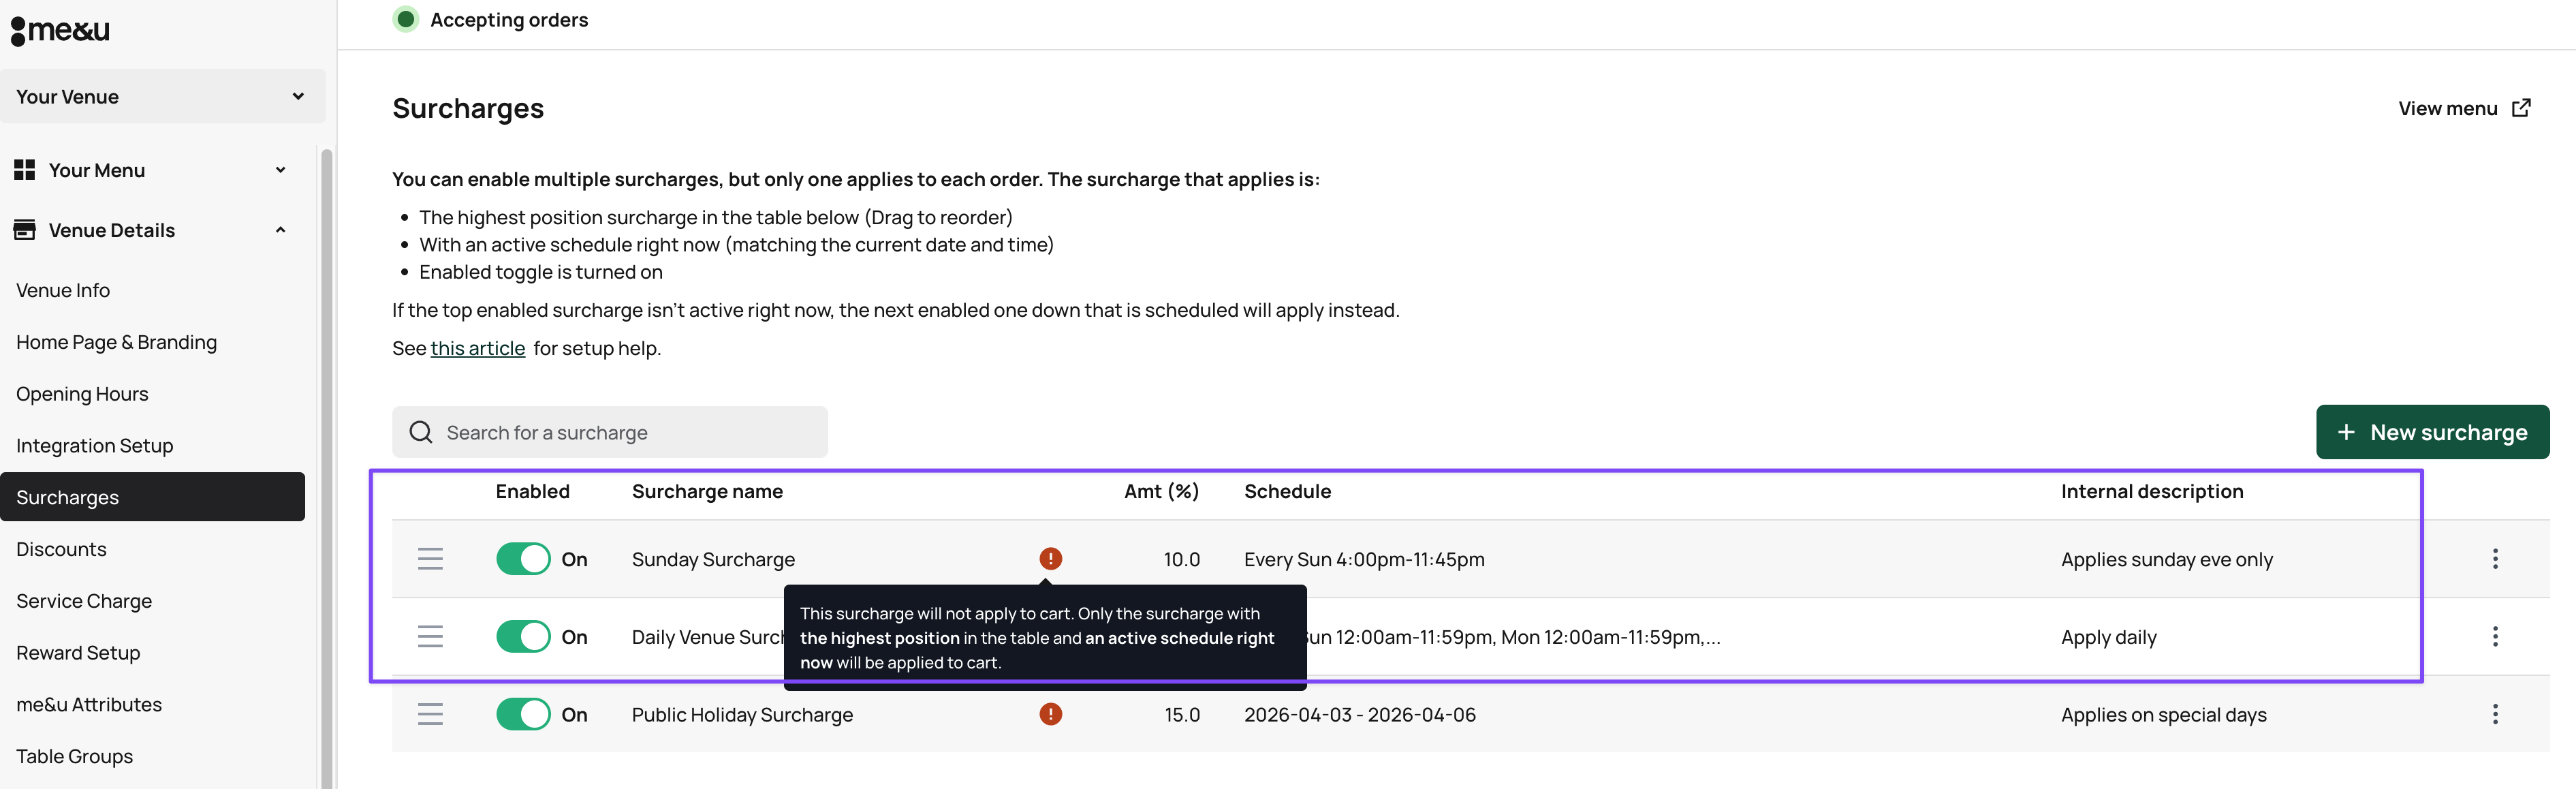Open the three-dot menu for Public Holiday Surcharge
The height and width of the screenshot is (789, 2576).
[x=2494, y=714]
